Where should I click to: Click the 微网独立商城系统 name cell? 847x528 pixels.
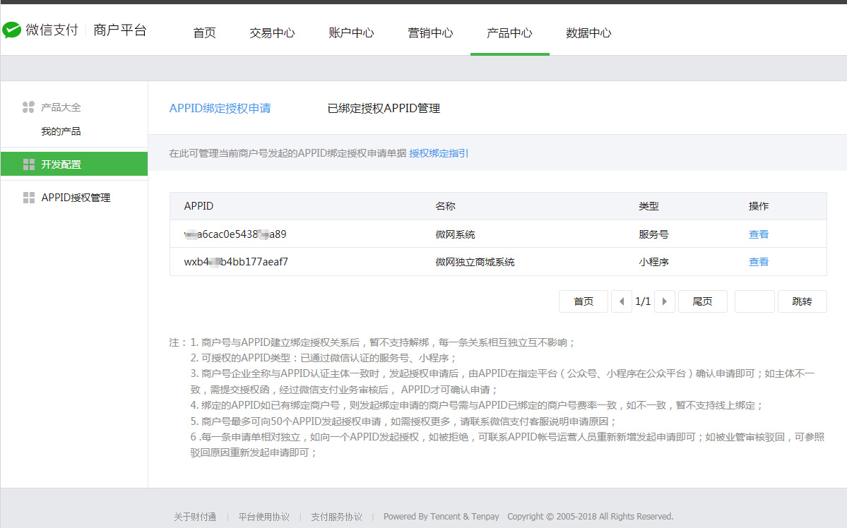475,262
